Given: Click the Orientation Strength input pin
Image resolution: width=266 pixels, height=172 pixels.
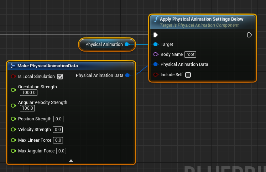Looking at the screenshot, I should click(x=14, y=90).
